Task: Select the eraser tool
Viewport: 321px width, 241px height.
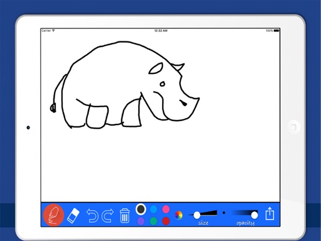Action: tap(73, 215)
